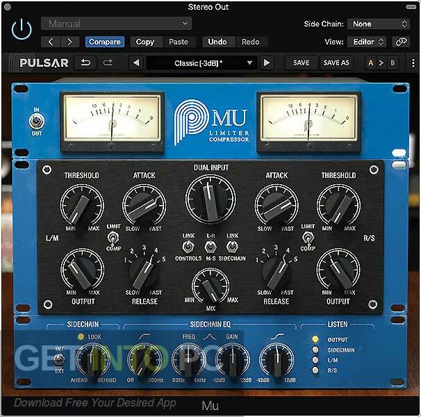Click the left gain reduction VU meter
421x417 pixels.
click(x=112, y=122)
